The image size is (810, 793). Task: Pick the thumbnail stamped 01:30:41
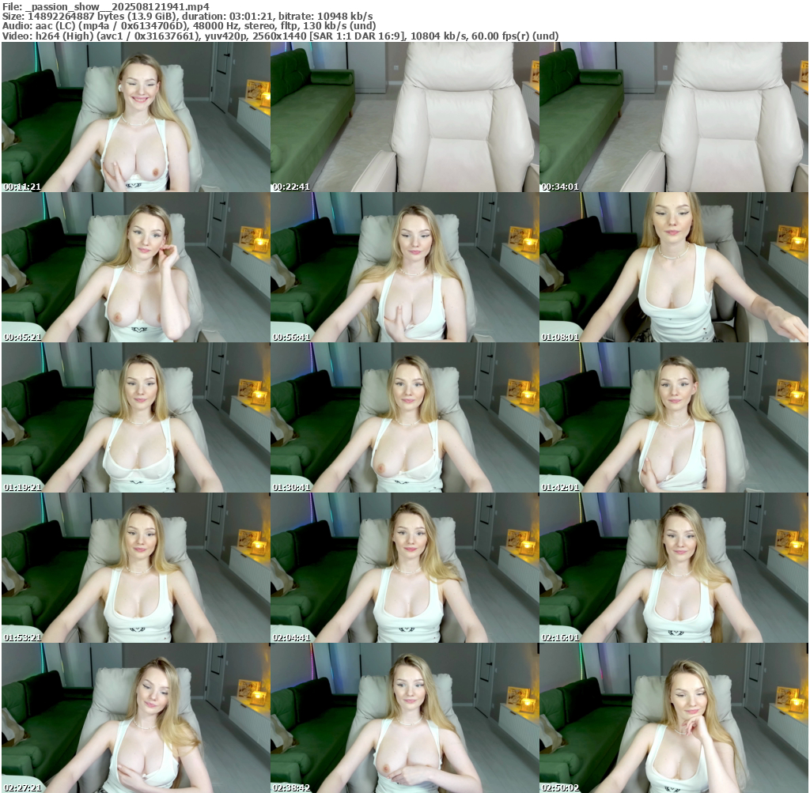tap(405, 417)
